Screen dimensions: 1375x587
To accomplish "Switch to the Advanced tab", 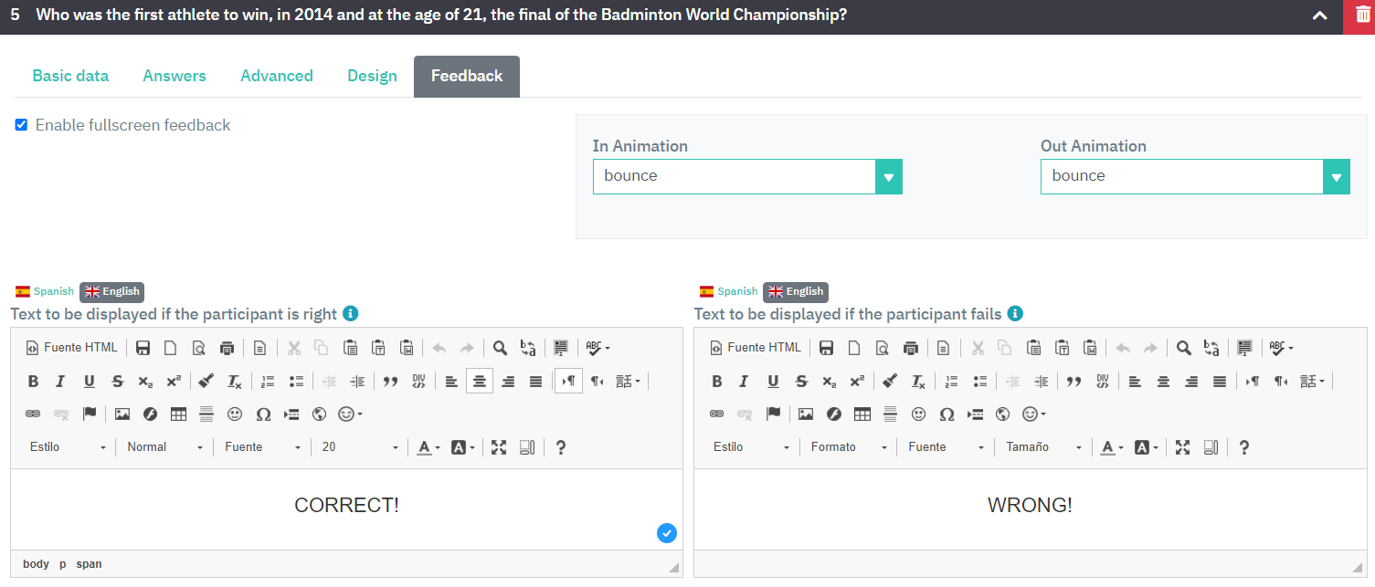I will pyautogui.click(x=277, y=76).
